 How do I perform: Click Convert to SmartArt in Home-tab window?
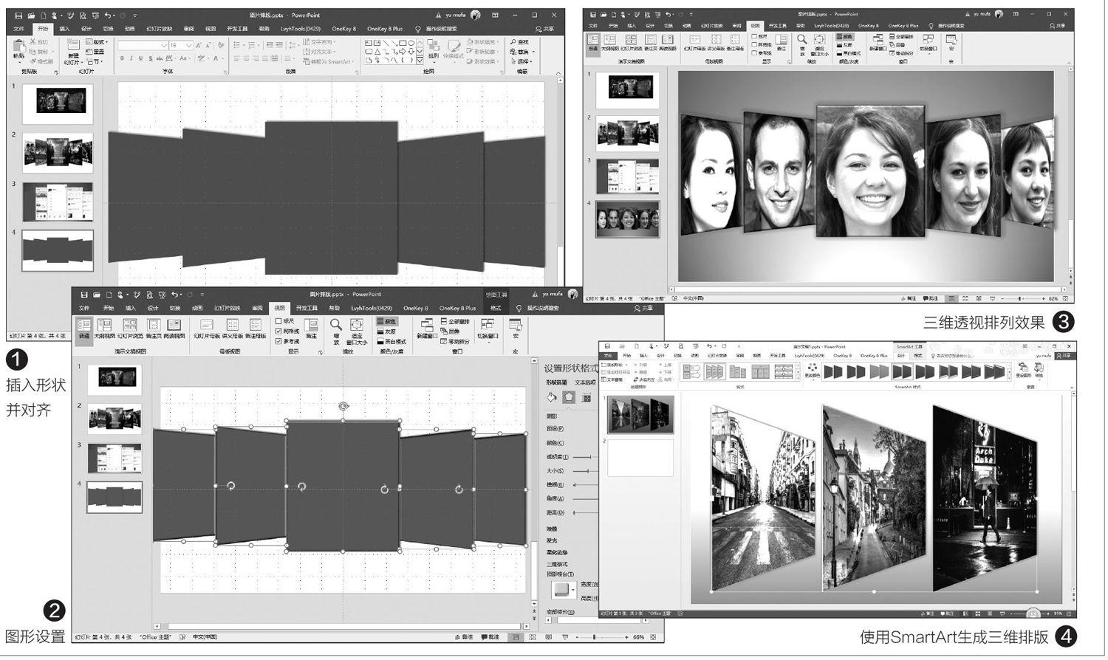327,61
